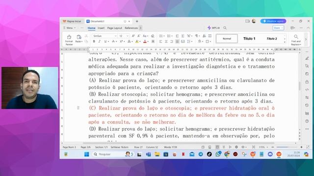314x176 pixels.
Task: Open WhatsApp from the taskbar
Action: [x=218, y=154]
